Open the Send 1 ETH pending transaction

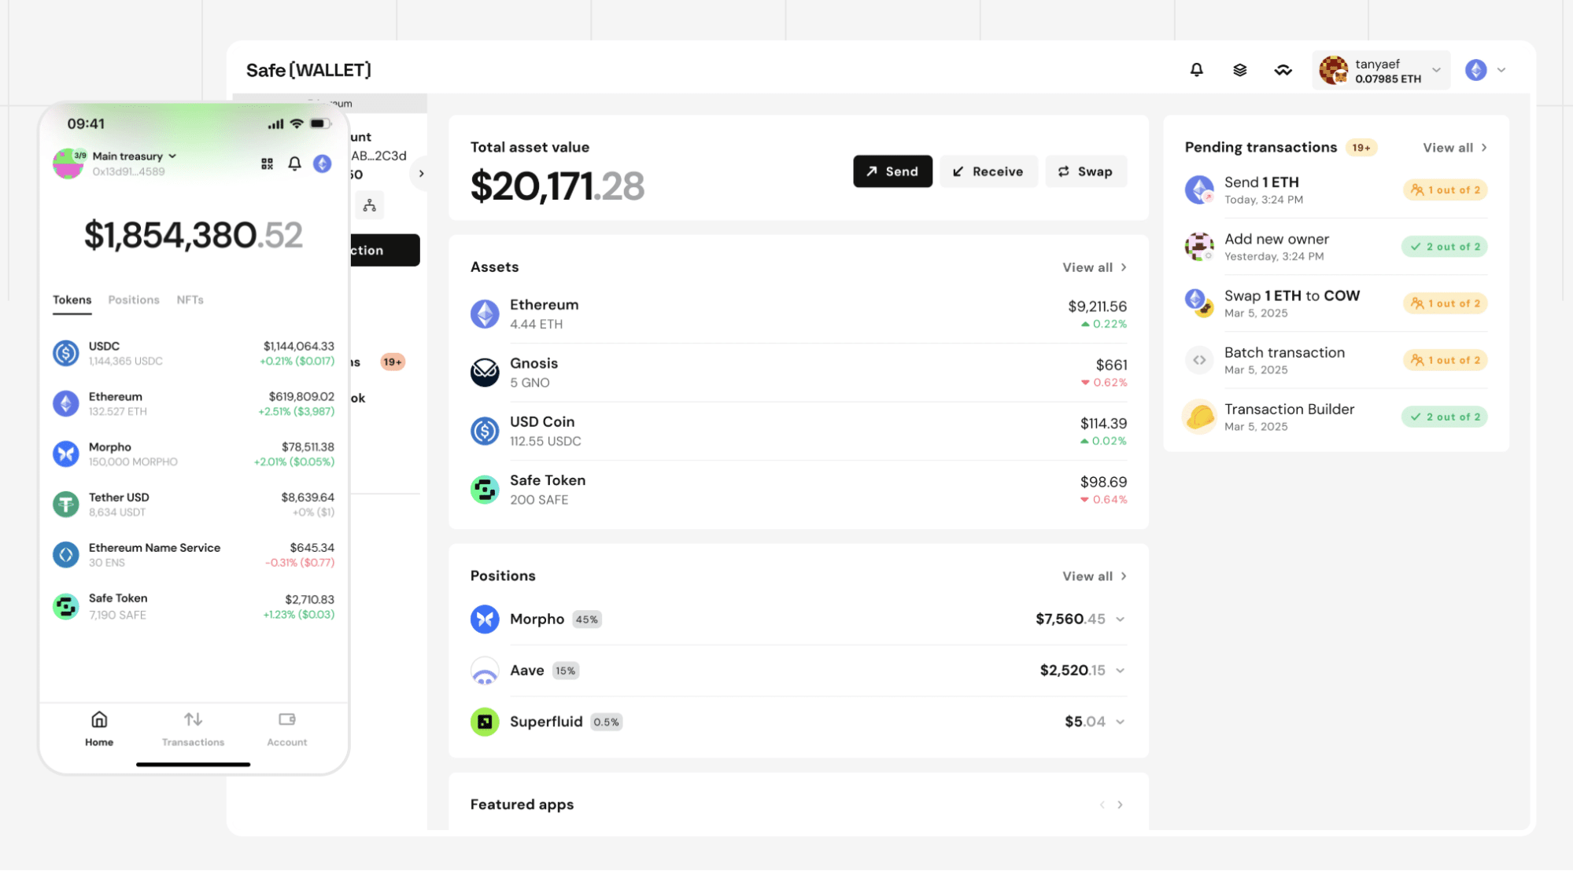pyautogui.click(x=1335, y=190)
